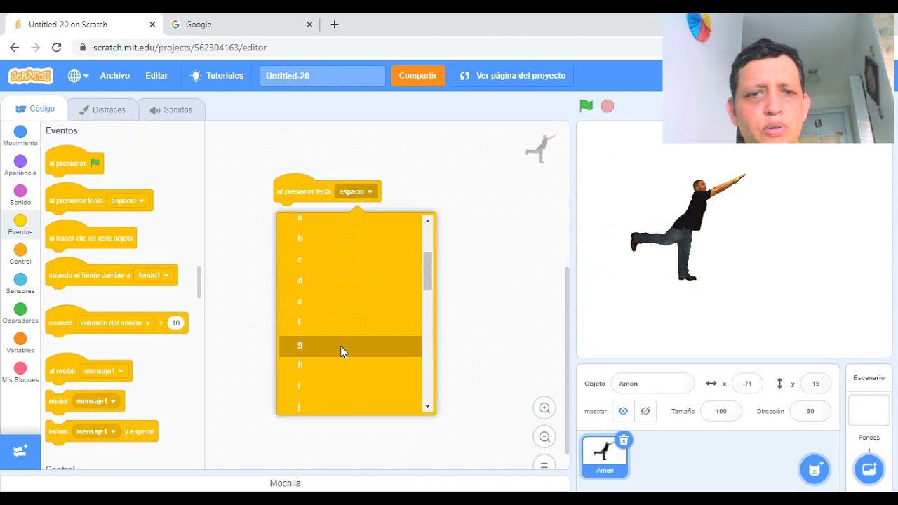Zoom out of the workspace
The height and width of the screenshot is (505, 898).
544,437
